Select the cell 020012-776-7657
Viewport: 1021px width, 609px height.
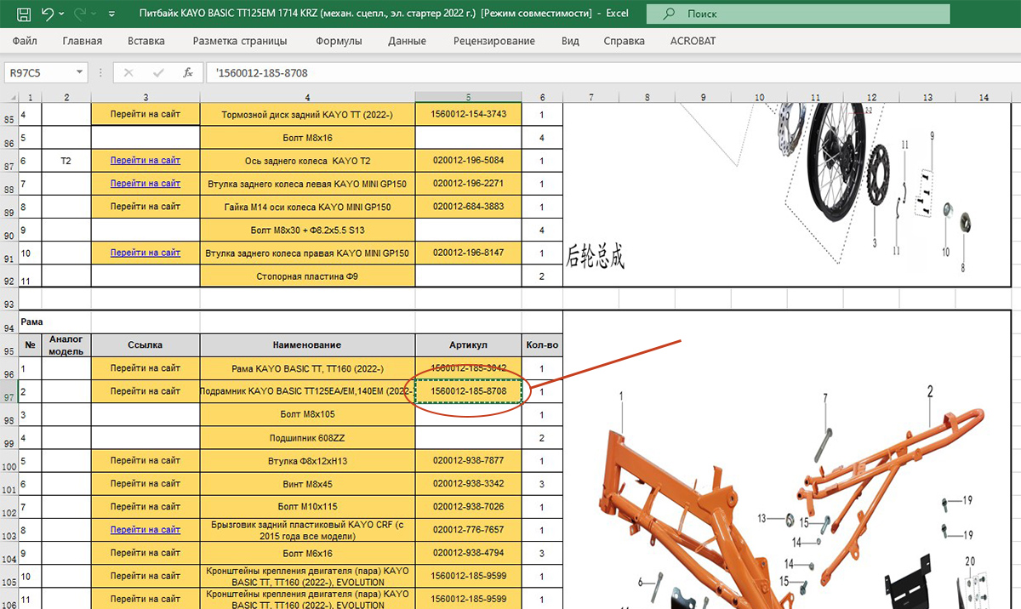click(468, 530)
